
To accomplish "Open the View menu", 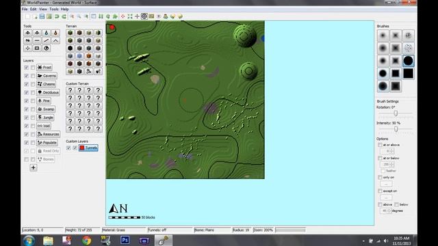I will tap(43, 9).
